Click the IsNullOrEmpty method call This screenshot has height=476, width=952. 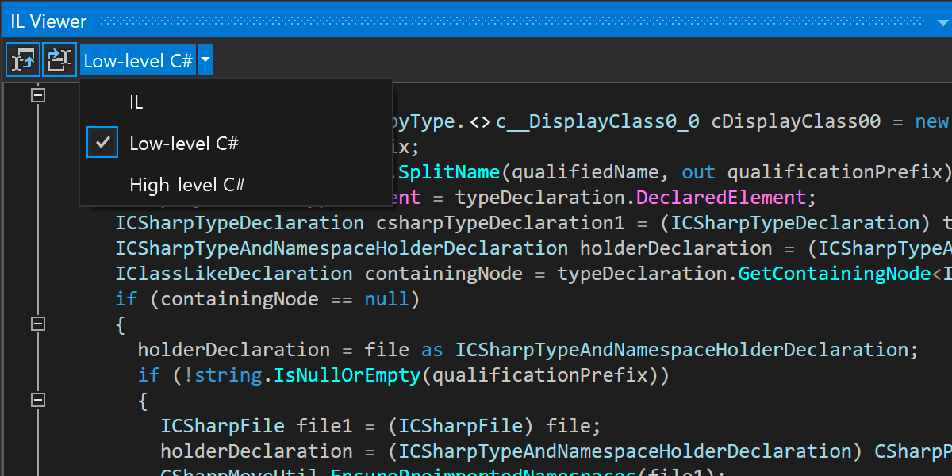[x=347, y=375]
